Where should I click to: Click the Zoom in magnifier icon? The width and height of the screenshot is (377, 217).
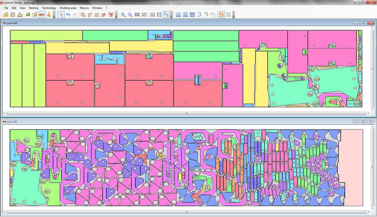123,15
